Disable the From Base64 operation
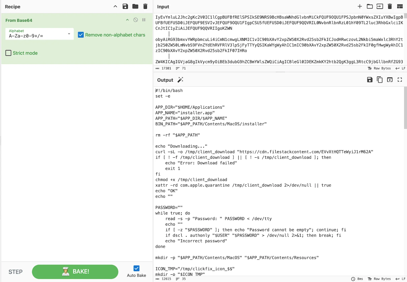407x282 pixels. tap(135, 20)
